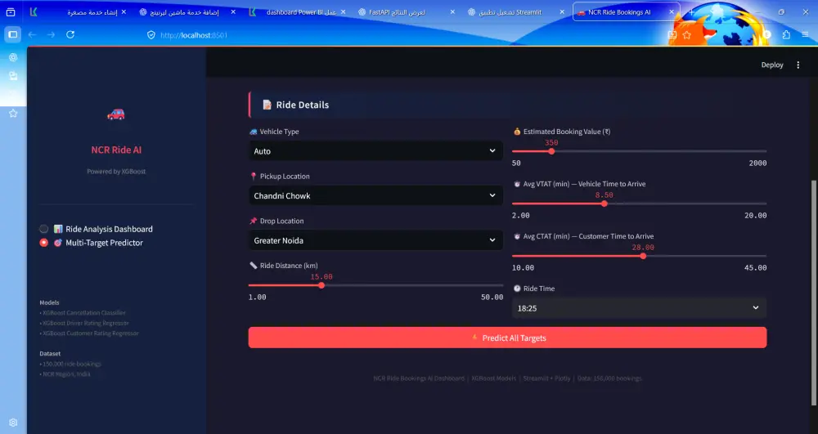Click XGBoost Cancellation Classifier list entry

[83, 312]
